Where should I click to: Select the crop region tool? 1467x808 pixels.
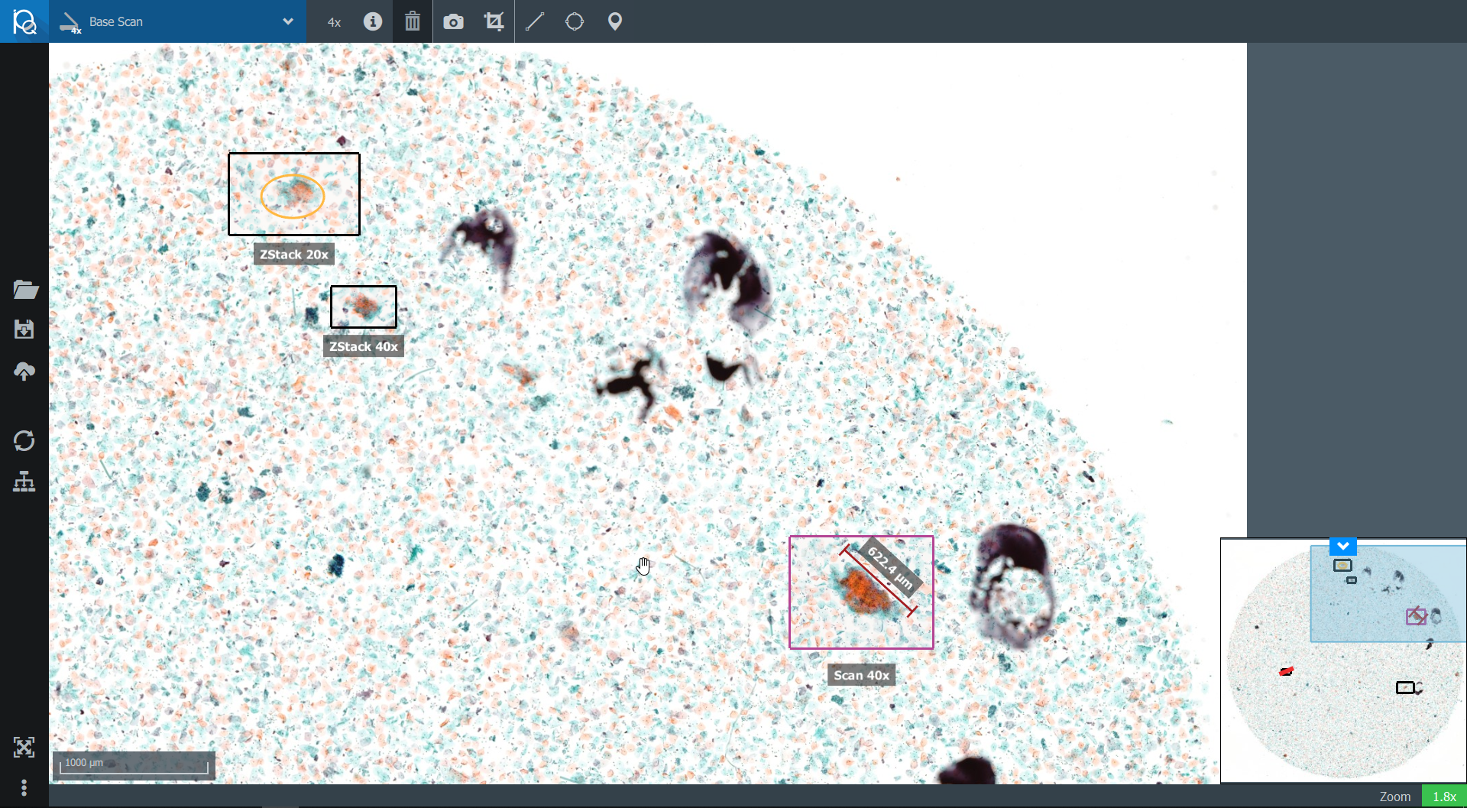pyautogui.click(x=494, y=21)
